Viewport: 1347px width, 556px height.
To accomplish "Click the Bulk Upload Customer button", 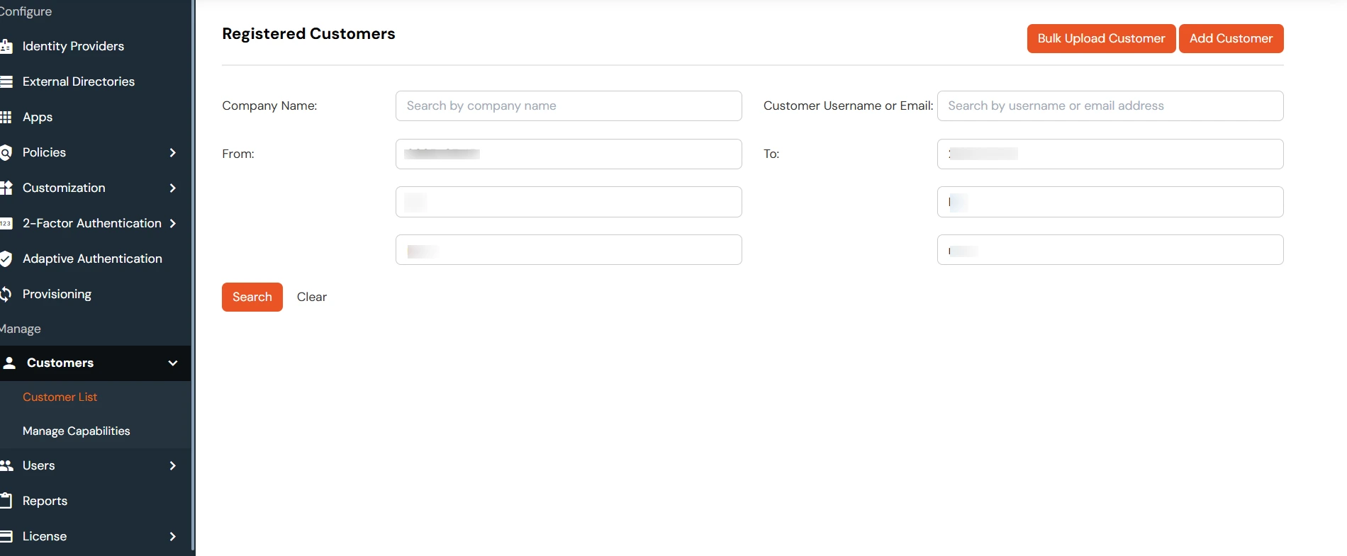I will 1100,38.
